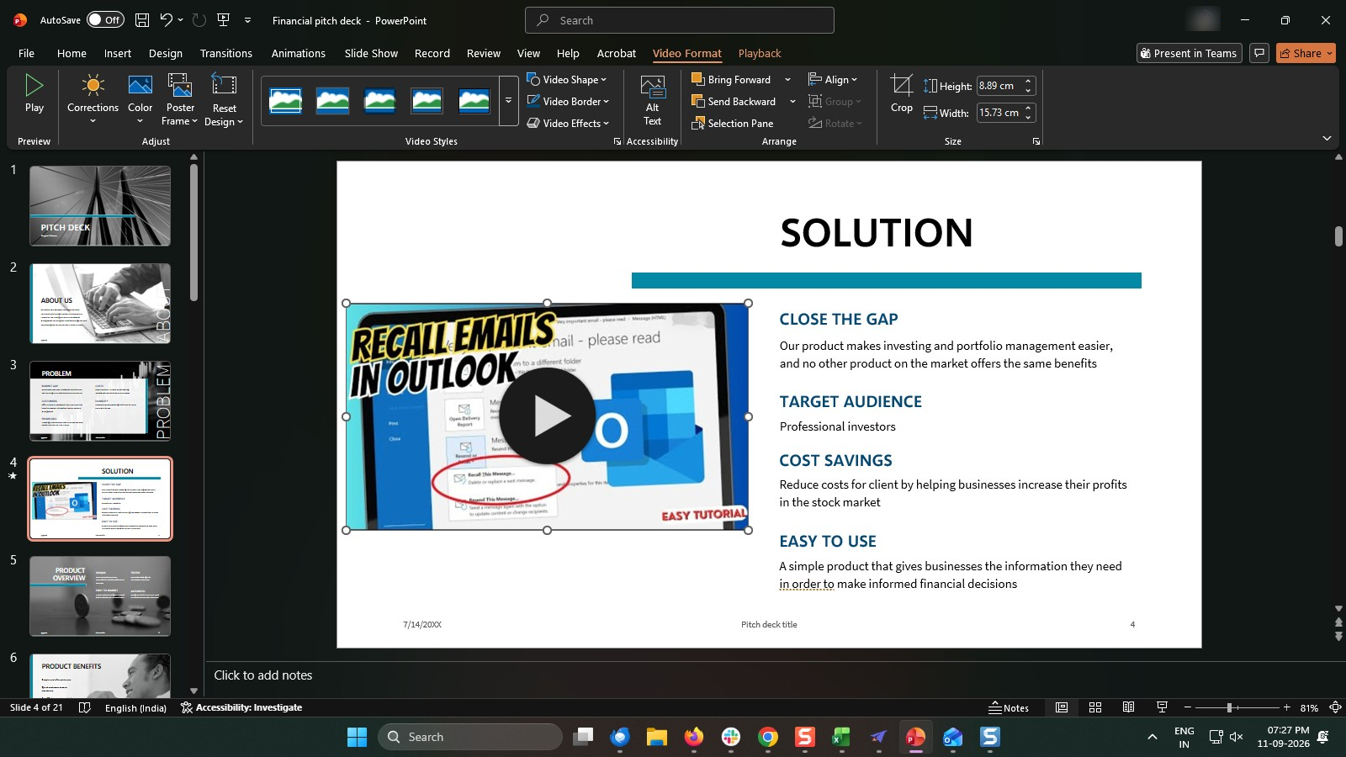Collapse the ribbon with chevron

1327,138
